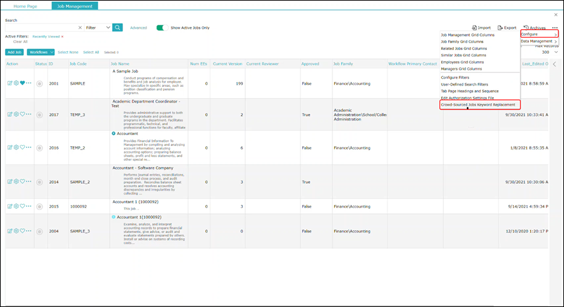Open more actions dots for job 2017

click(29, 114)
